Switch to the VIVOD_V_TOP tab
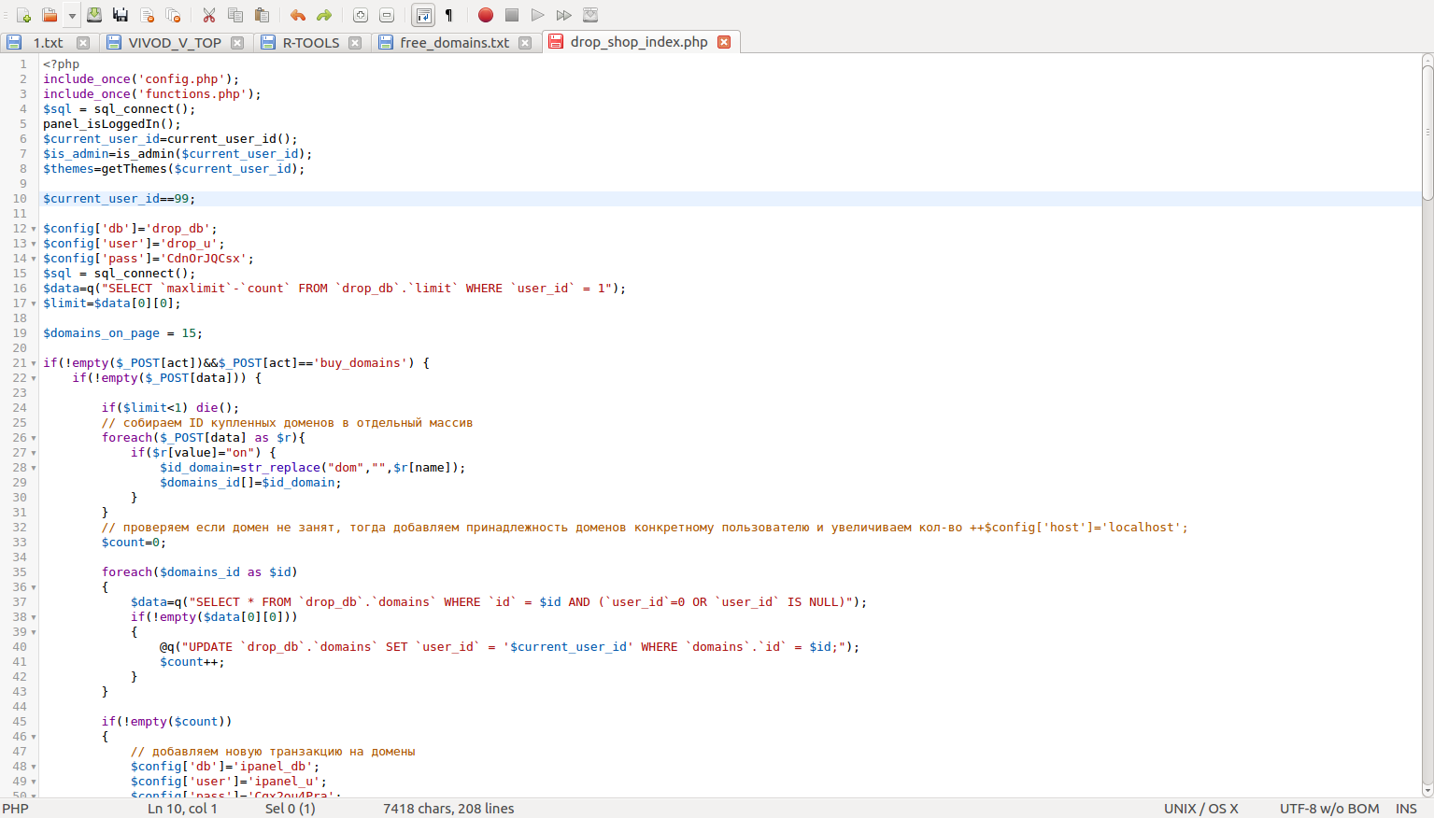Screen dimensions: 1434x818 click(x=175, y=43)
